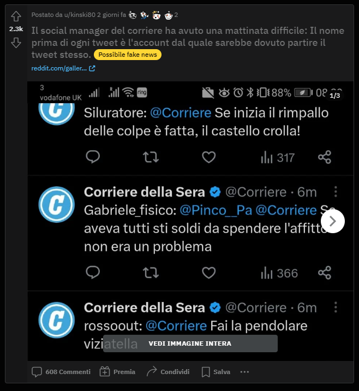The image size is (359, 391).
Task: Click the Possibile fake news flair
Action: click(128, 55)
